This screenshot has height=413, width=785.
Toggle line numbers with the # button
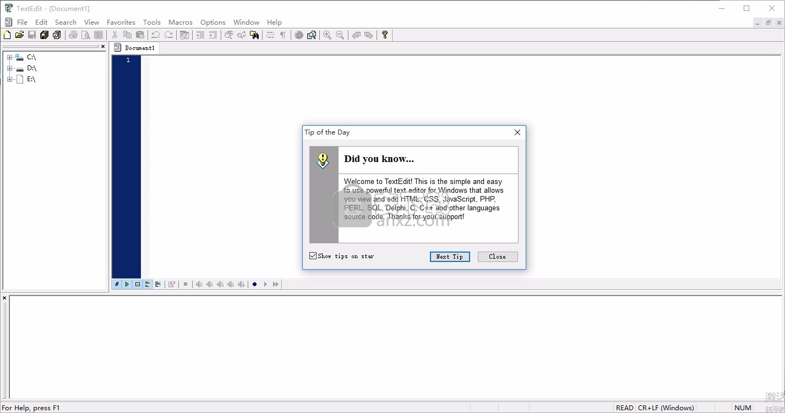click(x=117, y=284)
